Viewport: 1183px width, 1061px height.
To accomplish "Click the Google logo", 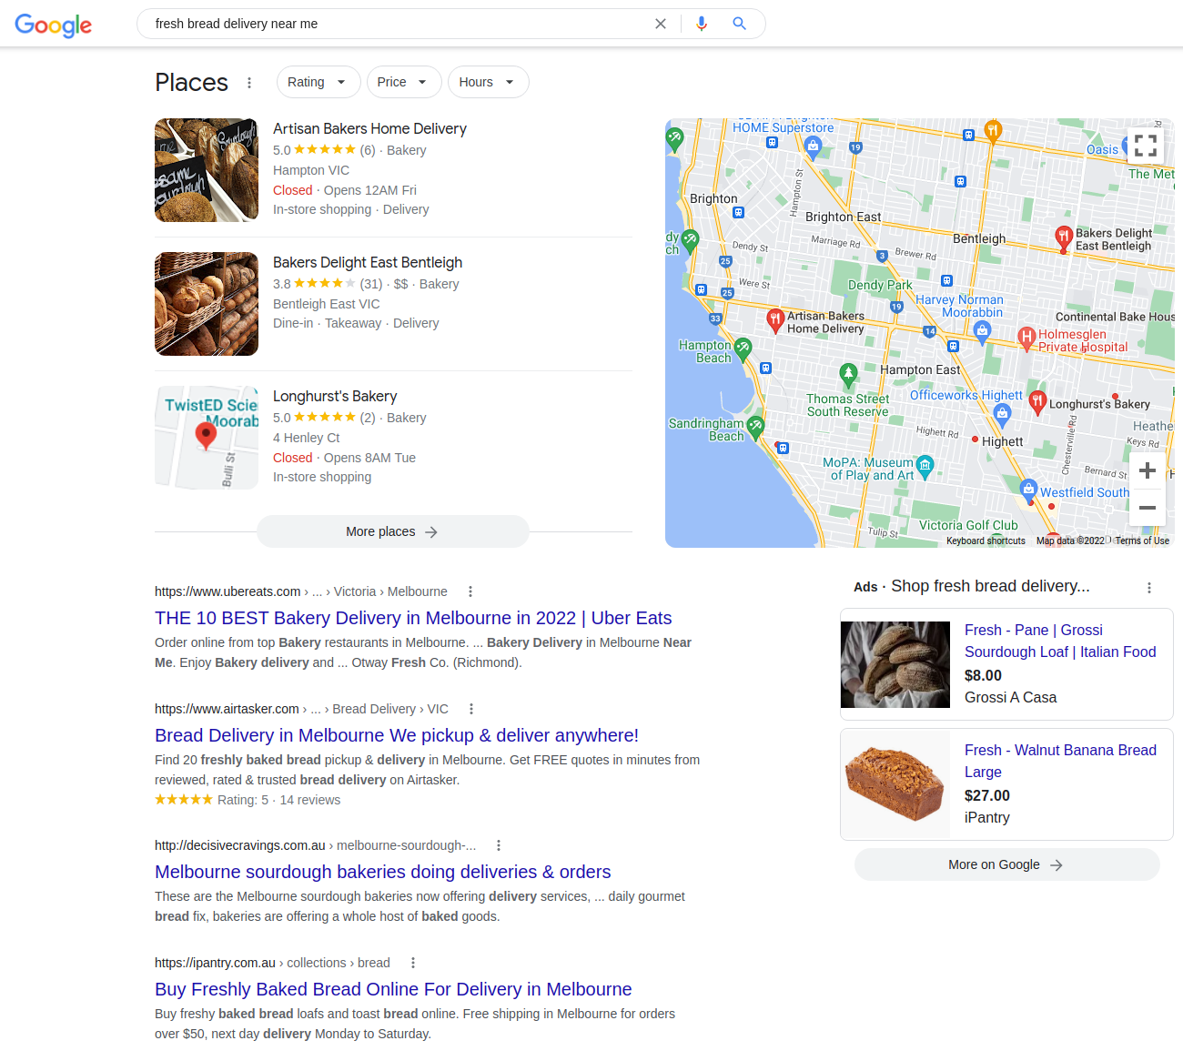I will (x=53, y=26).
